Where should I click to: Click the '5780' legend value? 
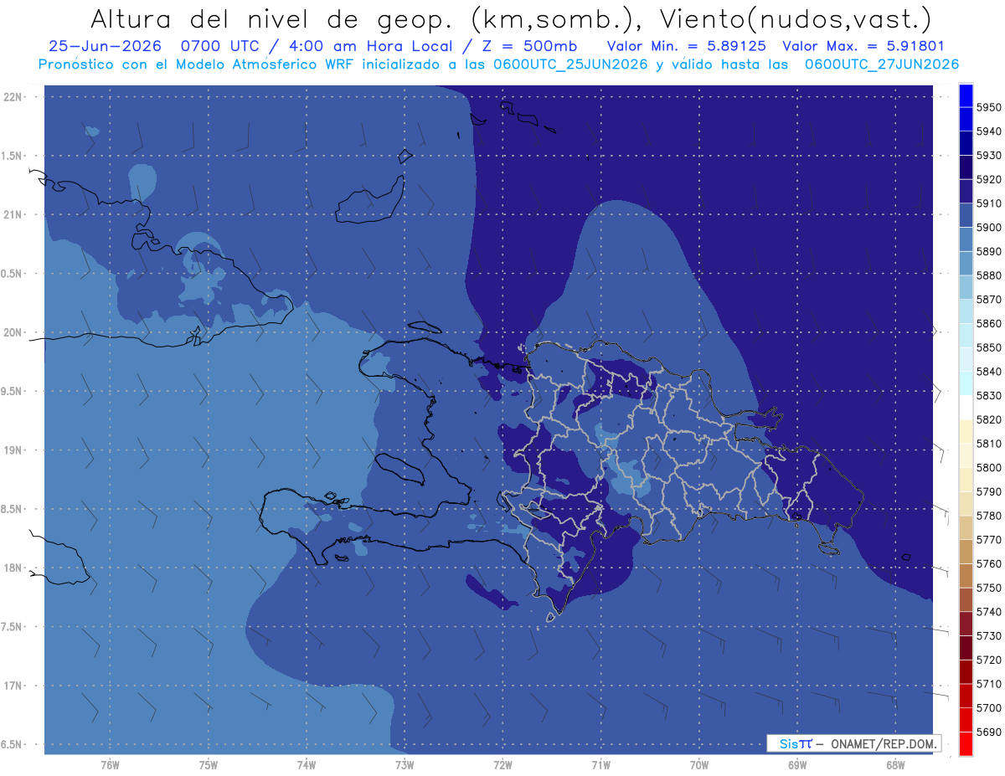pyautogui.click(x=989, y=516)
